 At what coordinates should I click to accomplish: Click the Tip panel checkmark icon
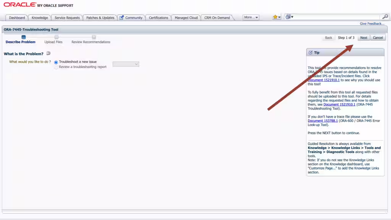[x=310, y=53]
